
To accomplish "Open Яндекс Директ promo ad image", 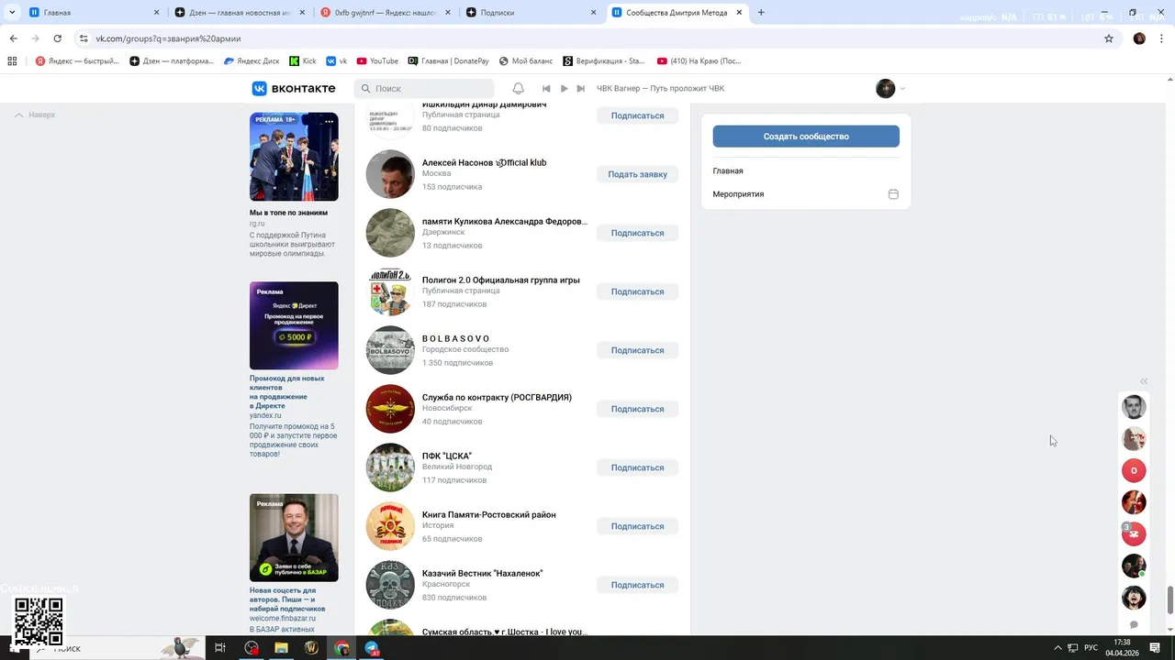I will tap(294, 325).
